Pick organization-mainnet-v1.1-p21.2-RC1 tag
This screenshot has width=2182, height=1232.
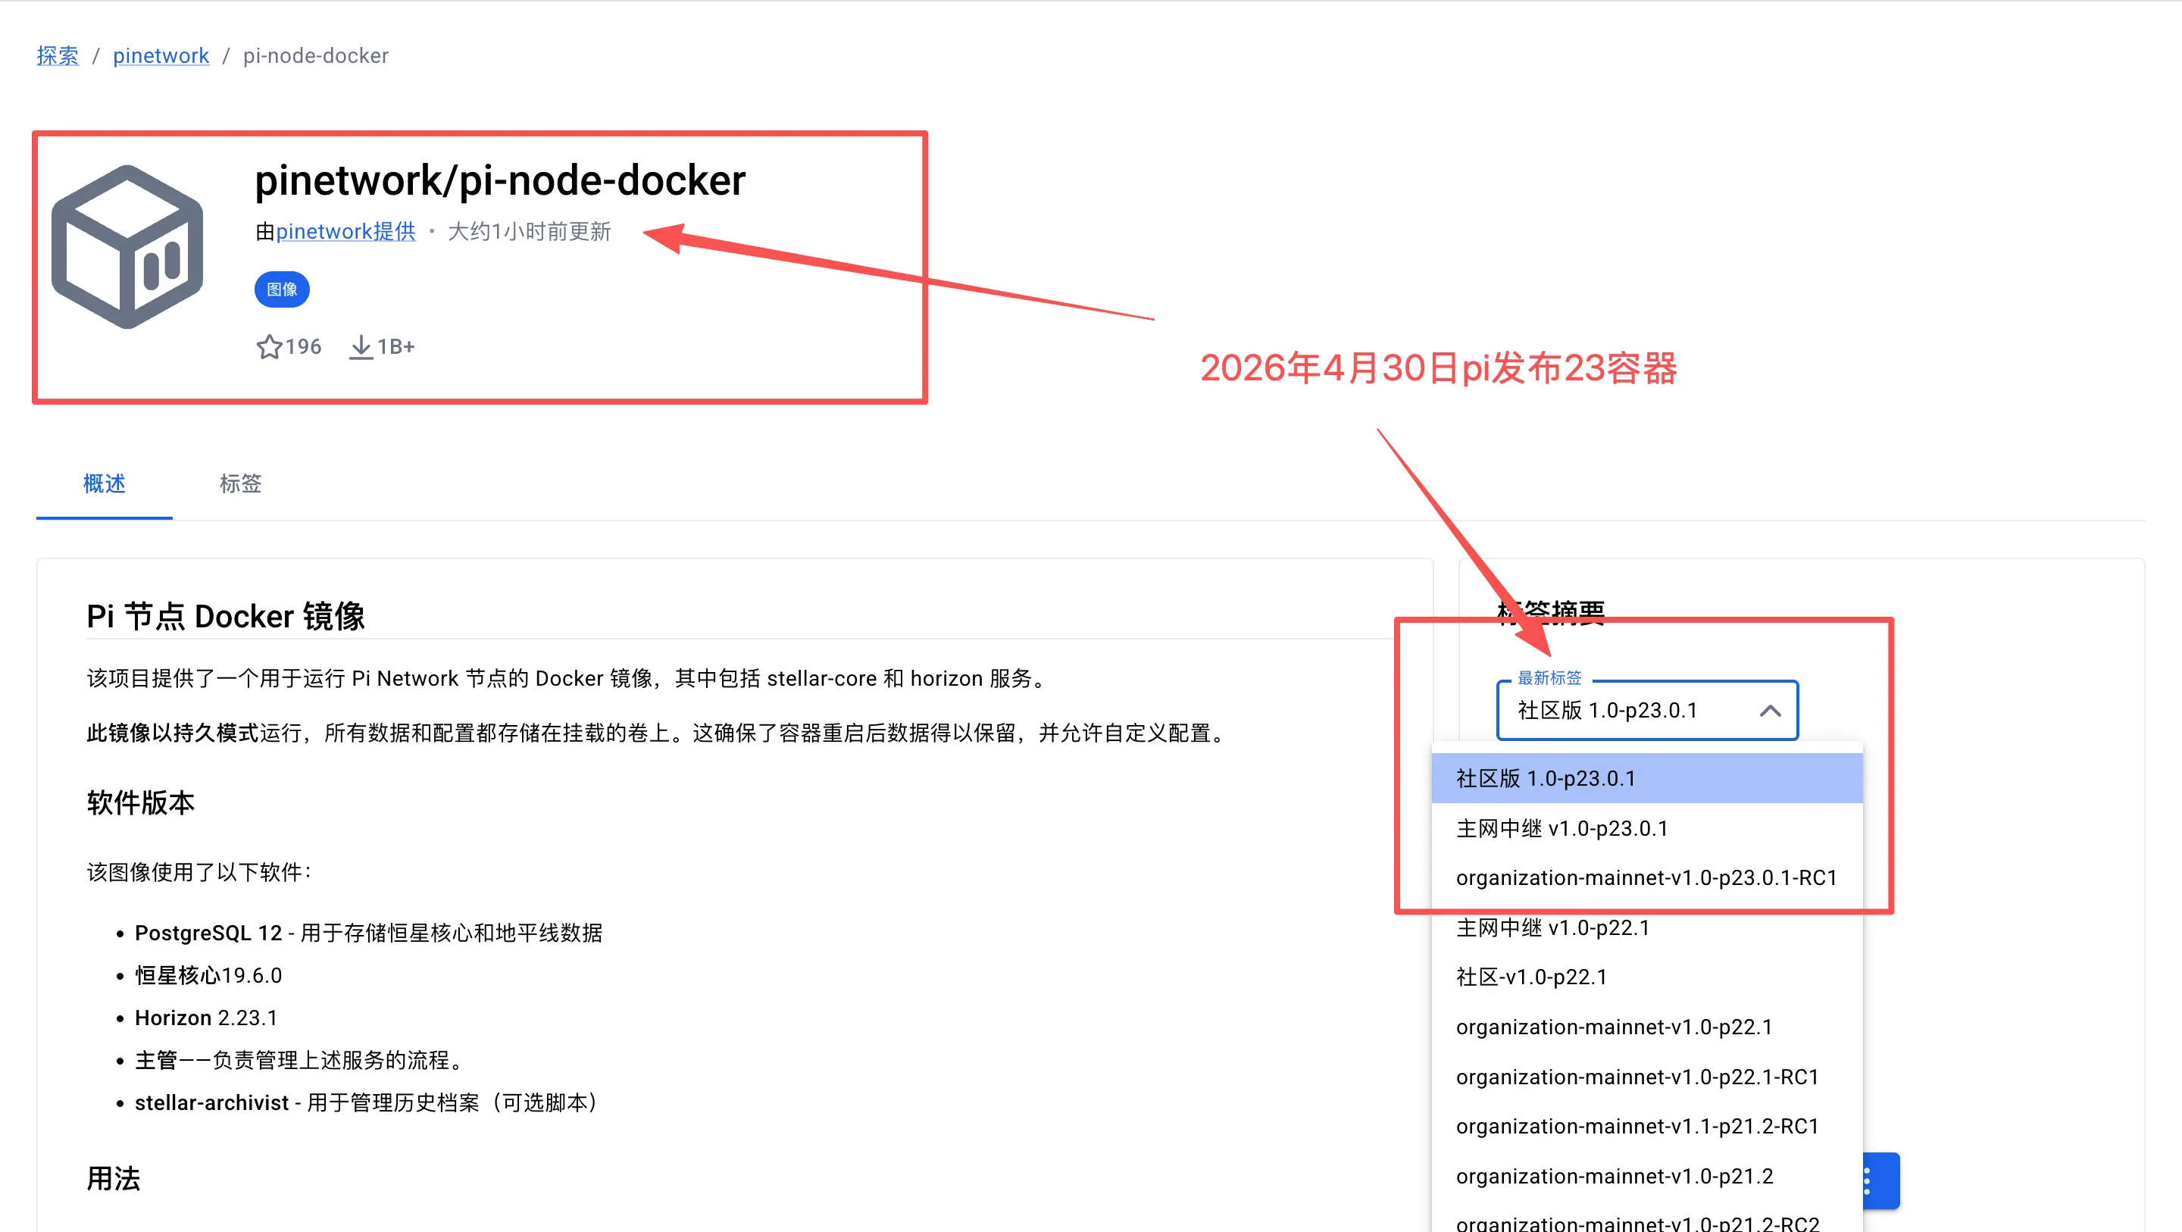pyautogui.click(x=1636, y=1126)
